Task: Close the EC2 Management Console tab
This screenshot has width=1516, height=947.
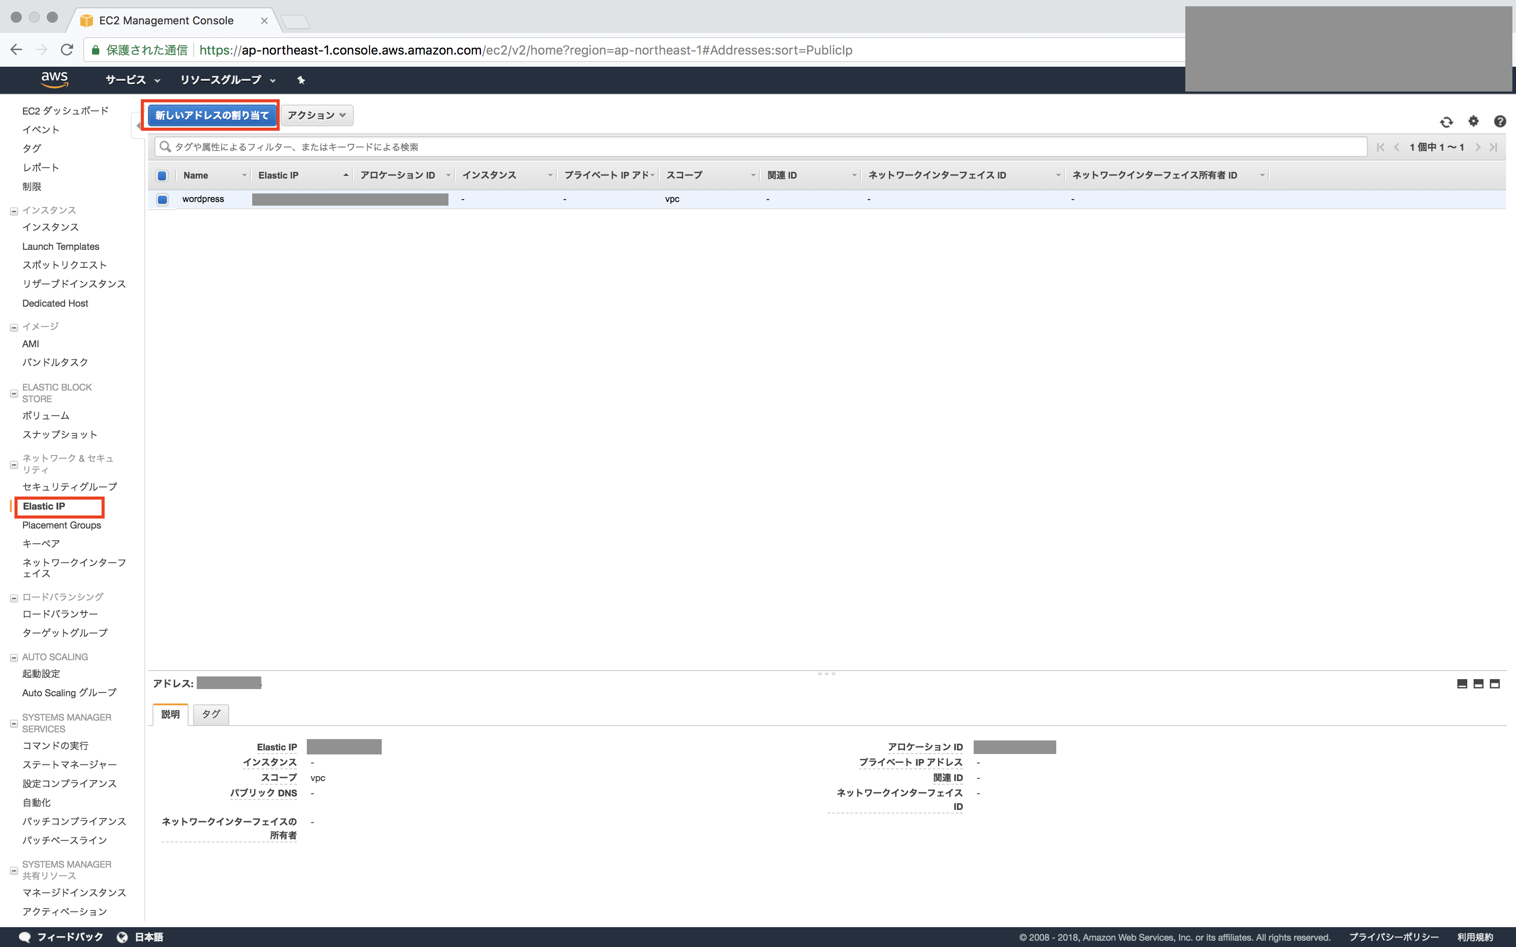Action: pyautogui.click(x=264, y=21)
